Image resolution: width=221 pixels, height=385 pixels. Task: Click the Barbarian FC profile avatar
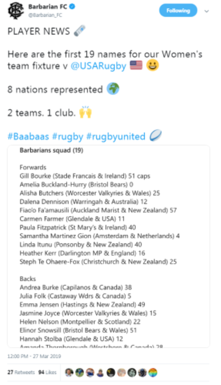click(x=15, y=11)
